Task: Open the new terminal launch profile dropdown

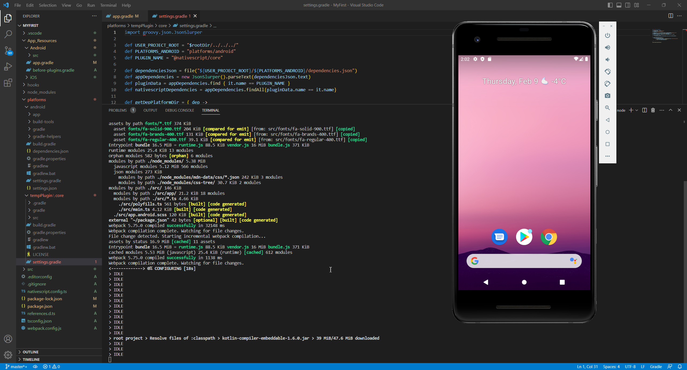Action: (x=637, y=110)
